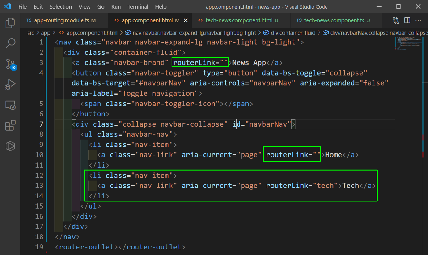Click line number 19 in the gutter
This screenshot has height=255, width=428.
click(39, 247)
